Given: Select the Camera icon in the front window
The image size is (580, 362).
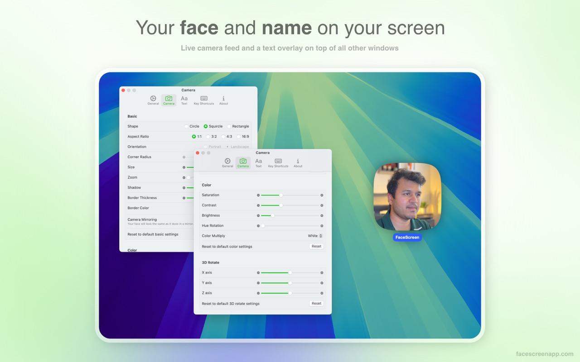Looking at the screenshot, I should [243, 162].
